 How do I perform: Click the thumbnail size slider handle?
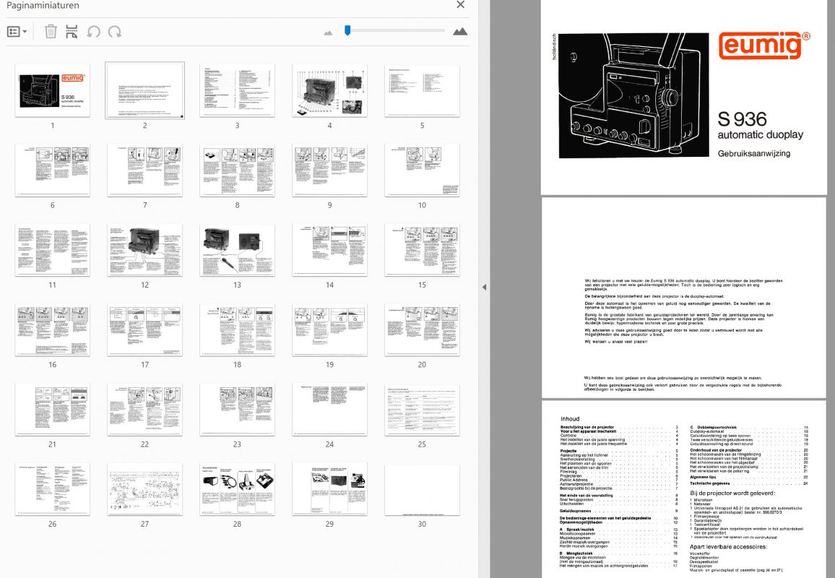click(x=347, y=30)
